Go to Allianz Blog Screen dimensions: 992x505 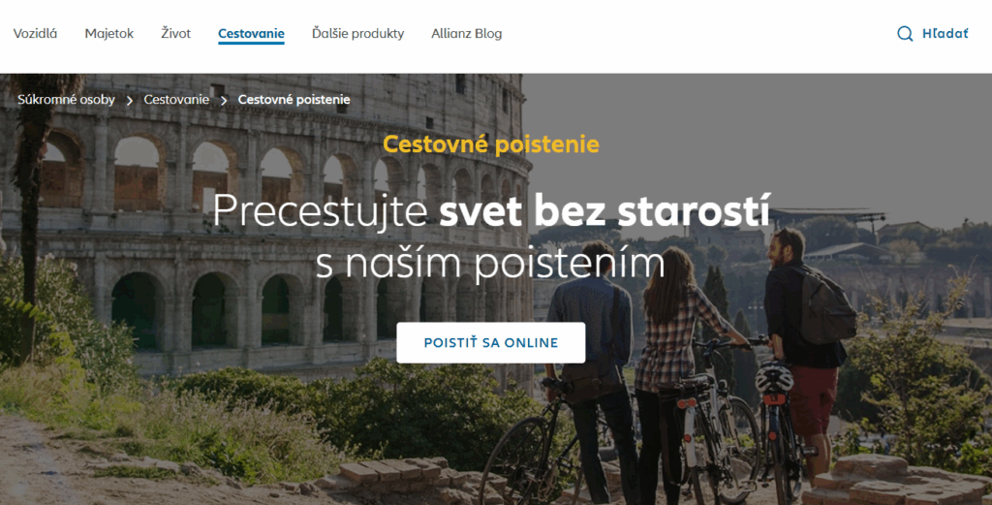coord(466,34)
